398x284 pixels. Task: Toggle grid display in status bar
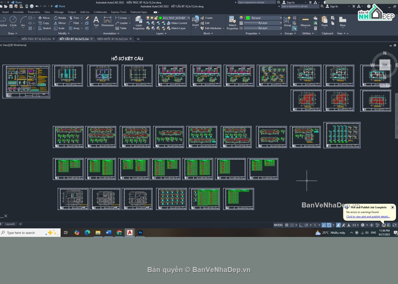click(287, 225)
